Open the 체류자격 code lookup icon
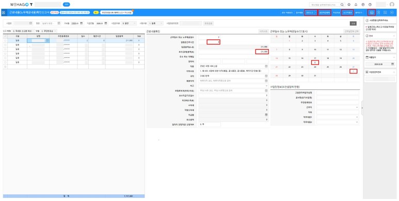 tap(266, 81)
